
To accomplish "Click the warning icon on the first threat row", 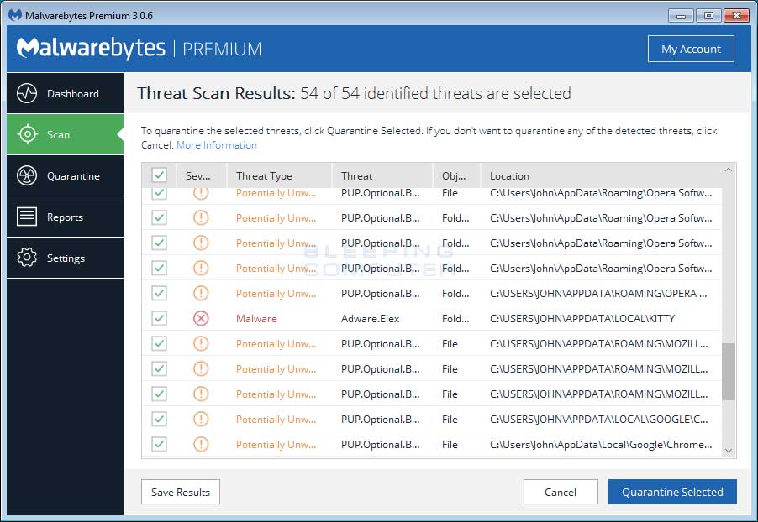I will point(200,192).
